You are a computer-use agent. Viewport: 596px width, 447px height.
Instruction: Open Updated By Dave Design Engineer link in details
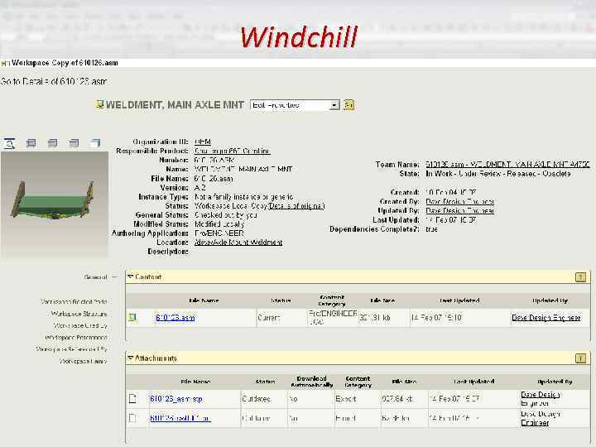[x=460, y=210]
